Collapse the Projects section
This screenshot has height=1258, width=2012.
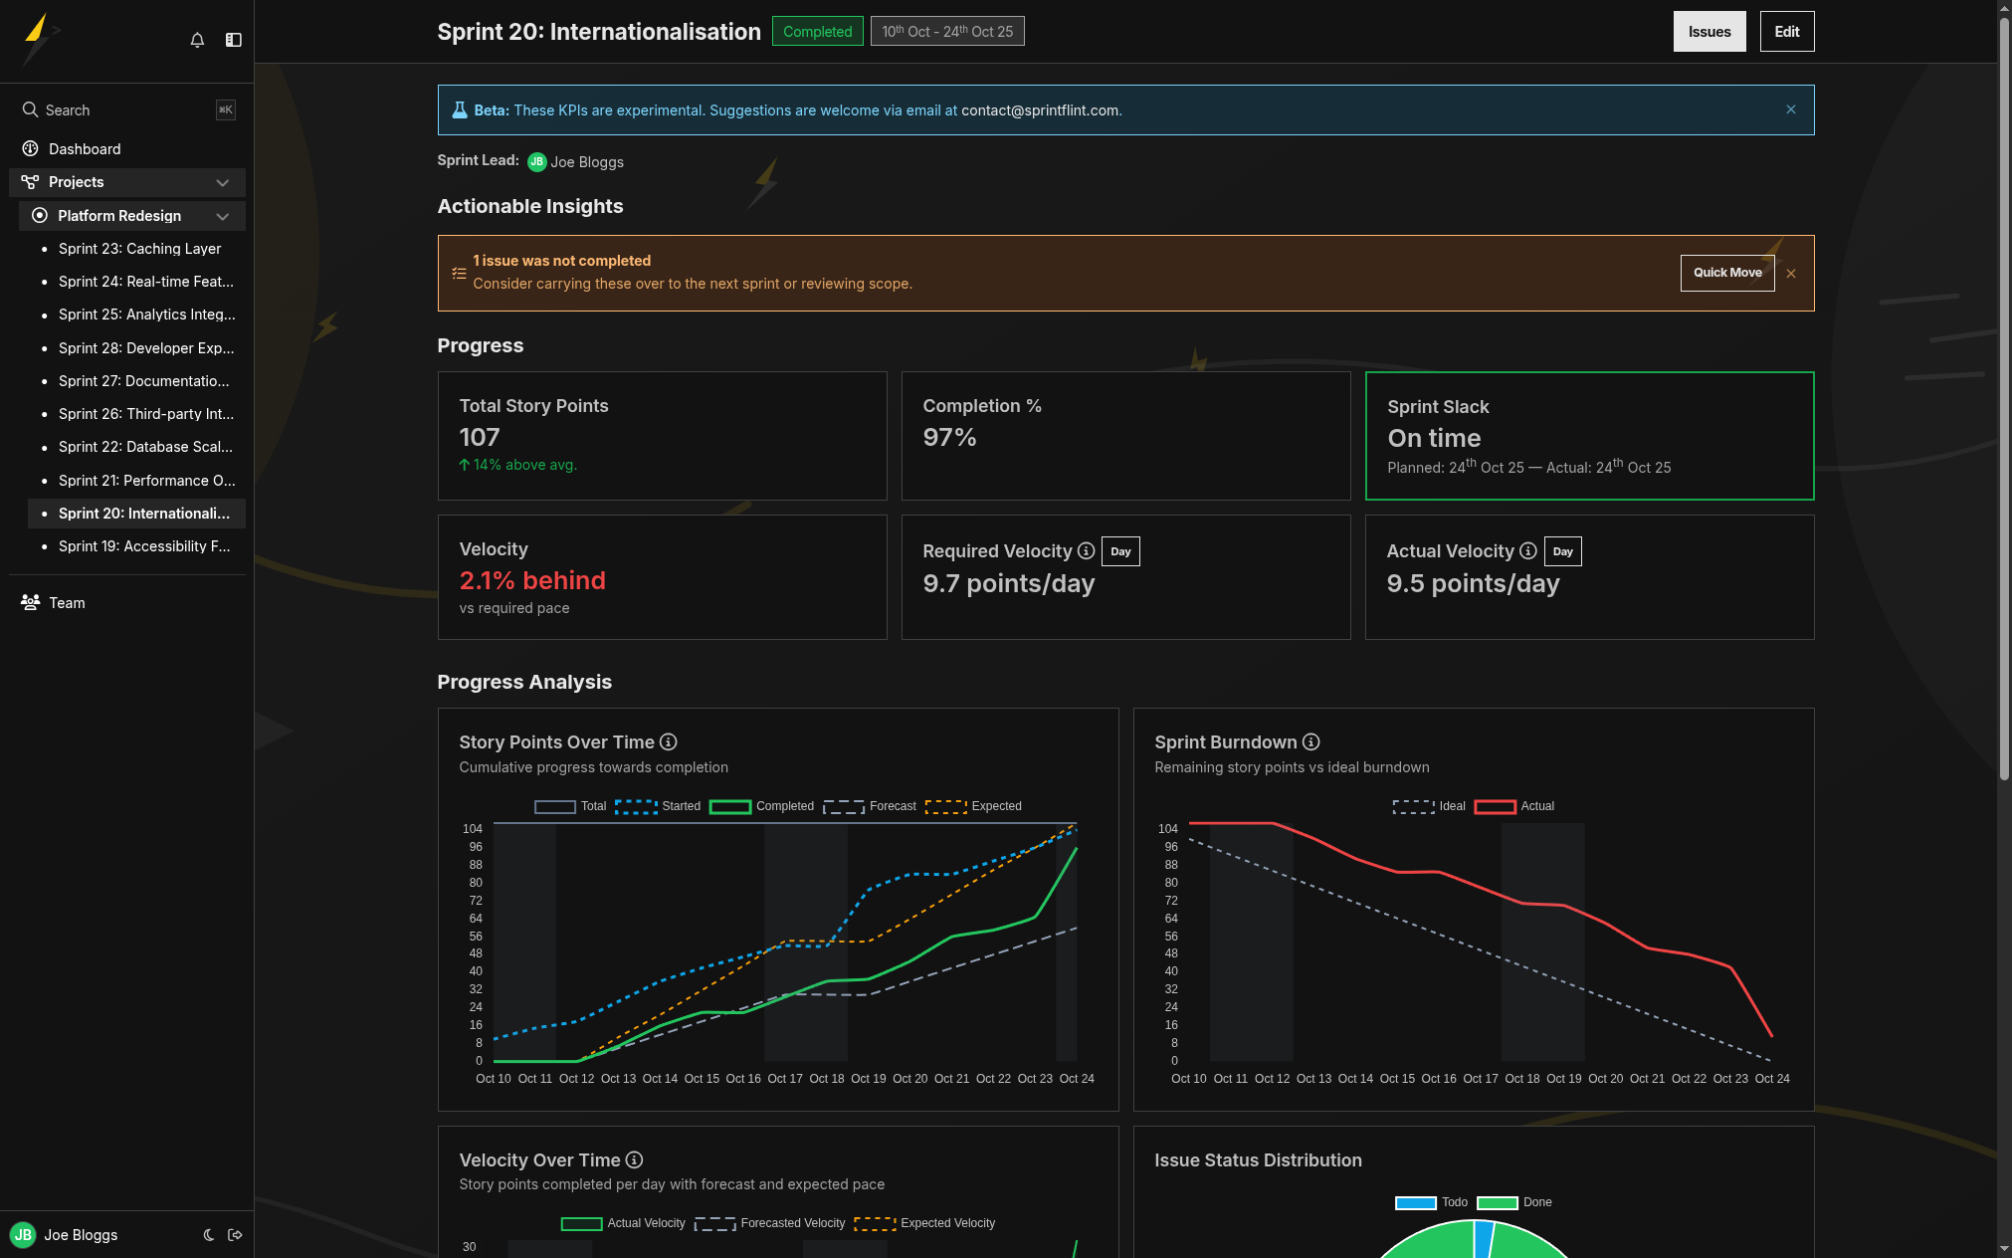pos(223,182)
